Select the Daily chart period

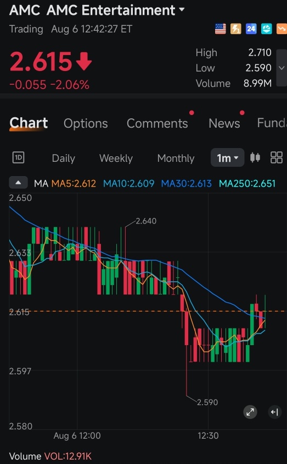(x=64, y=159)
